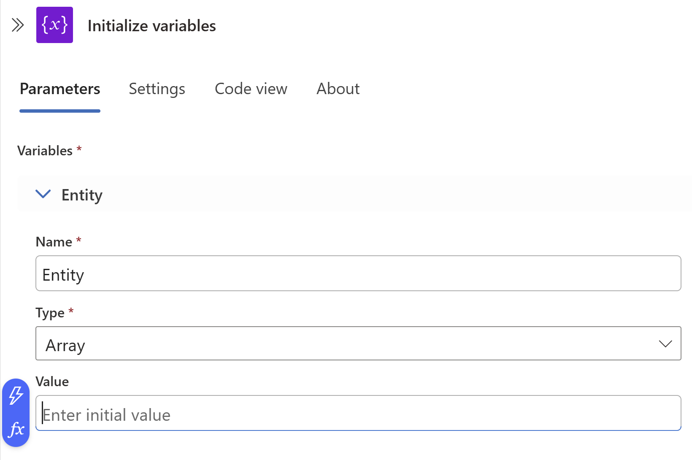Click the purple Initialize variables action icon
The width and height of the screenshot is (692, 460).
coord(54,25)
